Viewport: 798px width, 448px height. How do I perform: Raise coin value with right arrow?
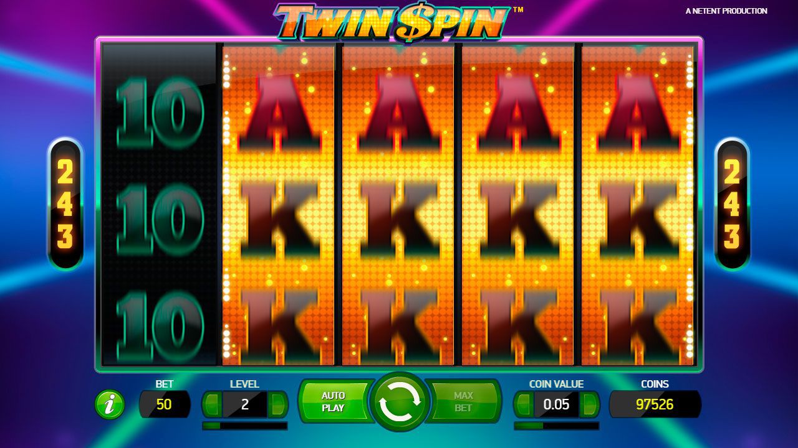[x=589, y=404]
